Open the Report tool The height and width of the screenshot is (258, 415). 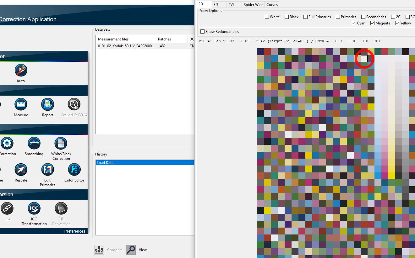pos(47,104)
